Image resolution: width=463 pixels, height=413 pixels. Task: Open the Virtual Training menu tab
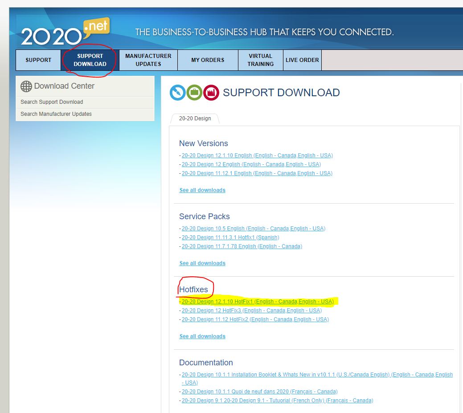[260, 60]
